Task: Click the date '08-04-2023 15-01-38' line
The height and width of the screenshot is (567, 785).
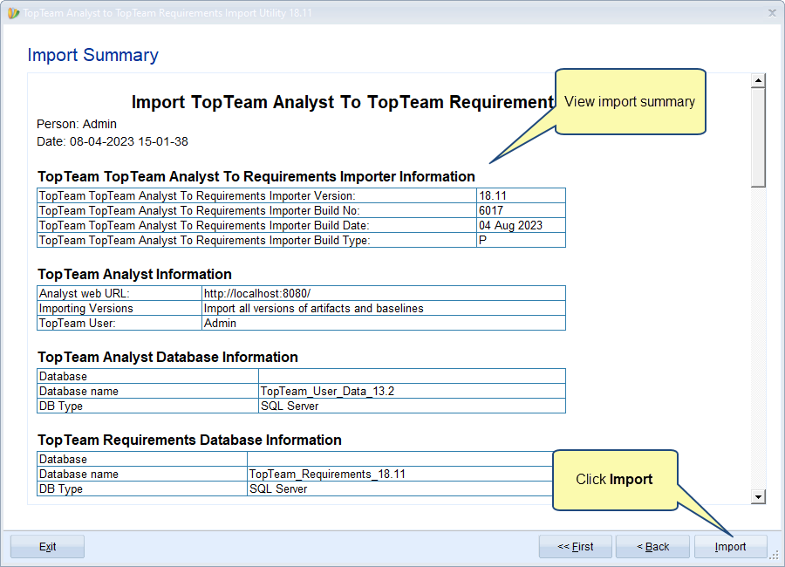Action: [113, 141]
